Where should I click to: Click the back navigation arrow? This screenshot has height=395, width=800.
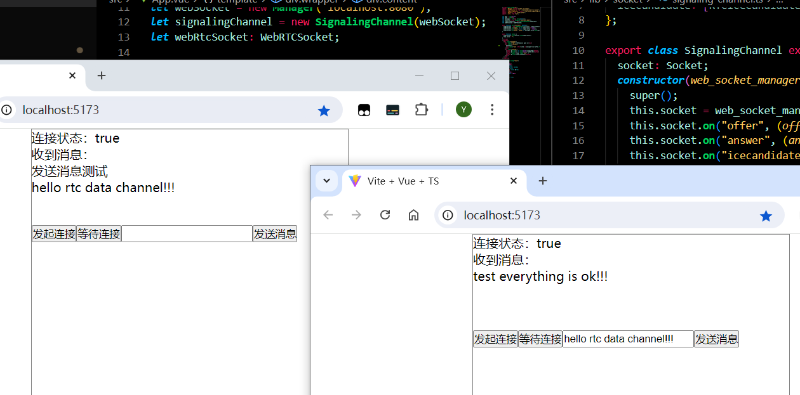coord(328,215)
